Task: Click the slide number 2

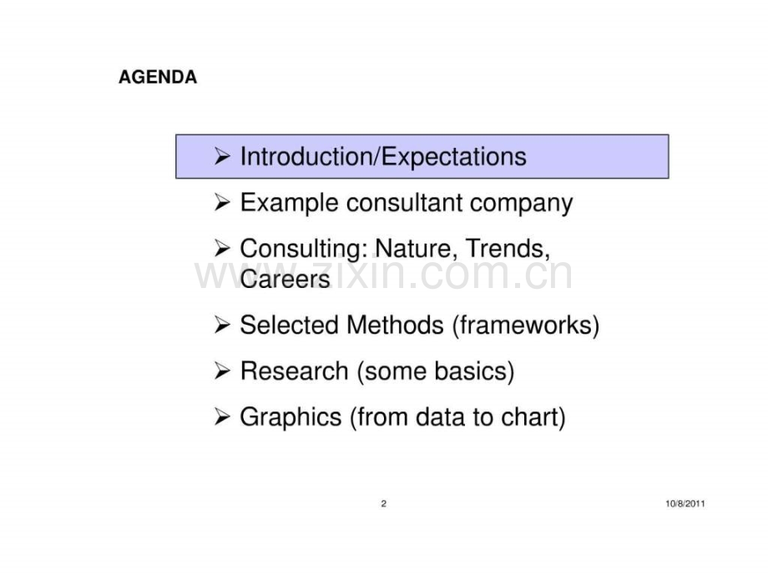Action: [383, 503]
